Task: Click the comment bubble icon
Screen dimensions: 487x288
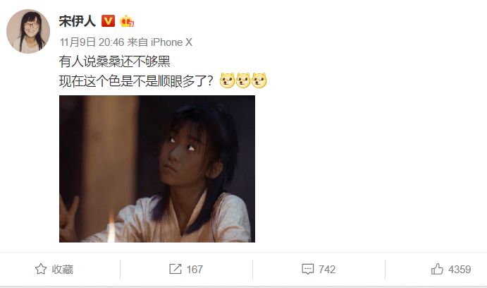Action: tap(308, 269)
